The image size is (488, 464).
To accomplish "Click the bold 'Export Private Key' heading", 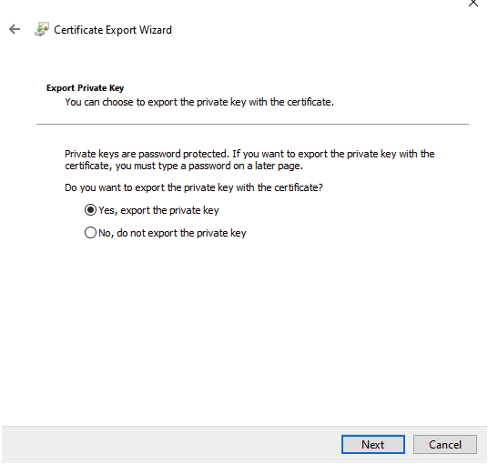I will point(85,88).
